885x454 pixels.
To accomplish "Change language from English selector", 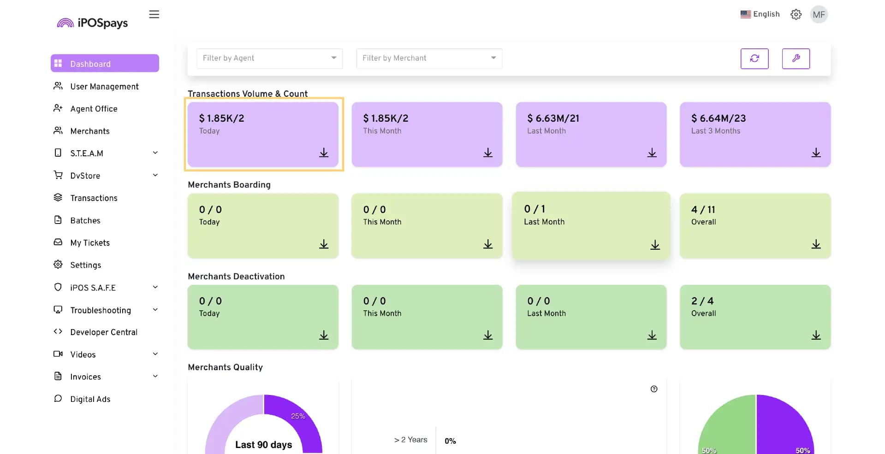I will point(760,14).
